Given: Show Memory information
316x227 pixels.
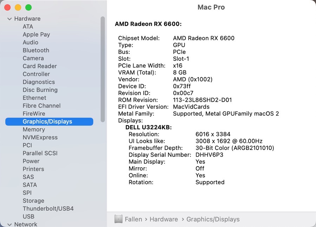Looking at the screenshot, I should point(34,130).
